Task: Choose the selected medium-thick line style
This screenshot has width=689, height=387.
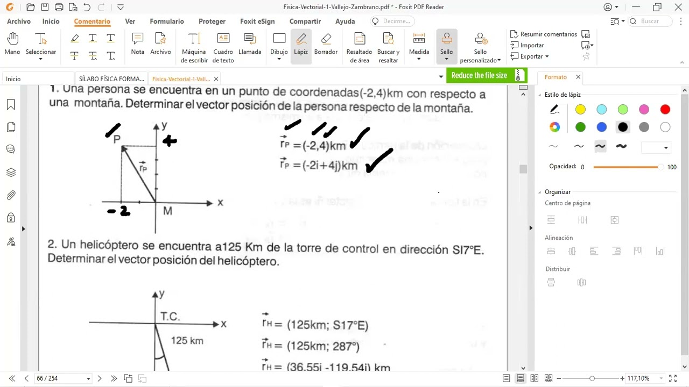Action: [600, 146]
